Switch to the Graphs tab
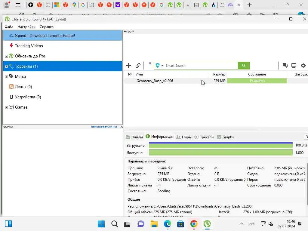 coord(225,137)
